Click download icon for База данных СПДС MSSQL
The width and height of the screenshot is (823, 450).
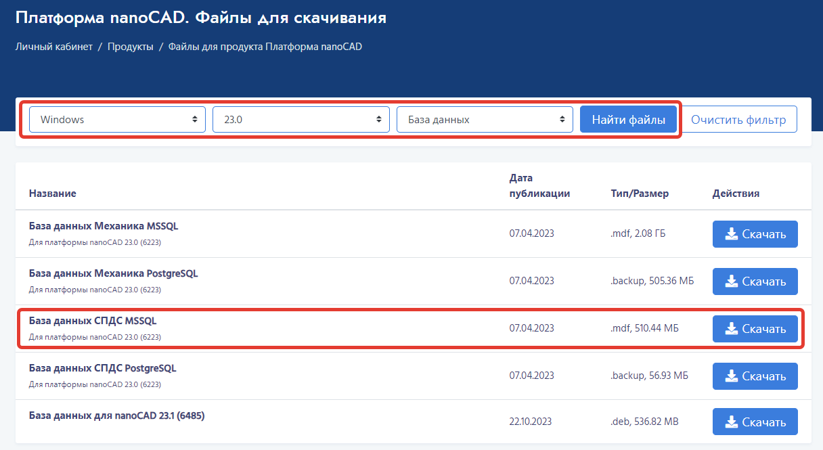coord(731,329)
